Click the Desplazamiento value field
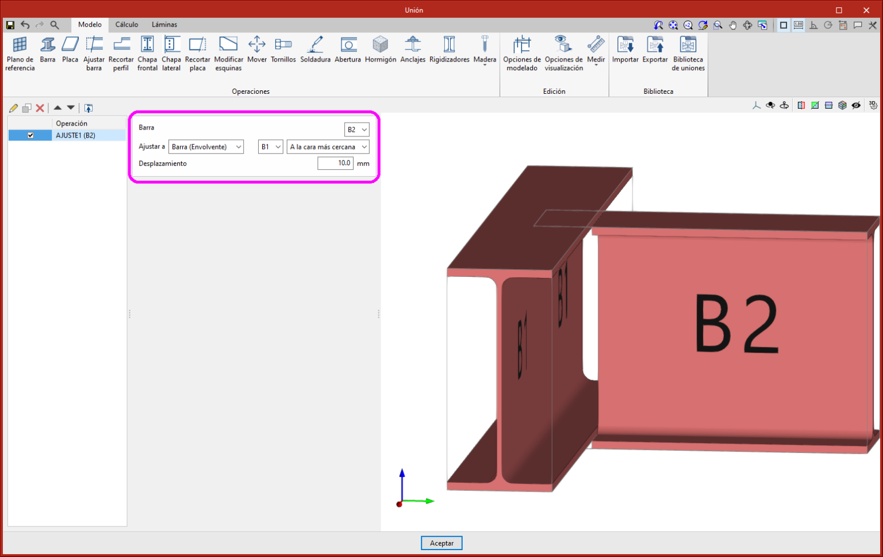This screenshot has height=557, width=883. click(x=335, y=163)
